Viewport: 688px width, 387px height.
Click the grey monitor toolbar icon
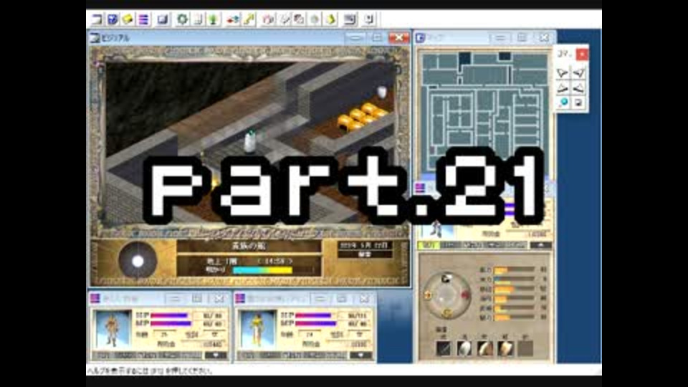(x=350, y=19)
